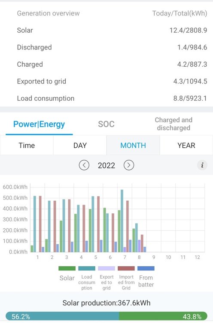Toggle the Exported to grid legend series
This screenshot has height=323, width=213.
pos(106,278)
